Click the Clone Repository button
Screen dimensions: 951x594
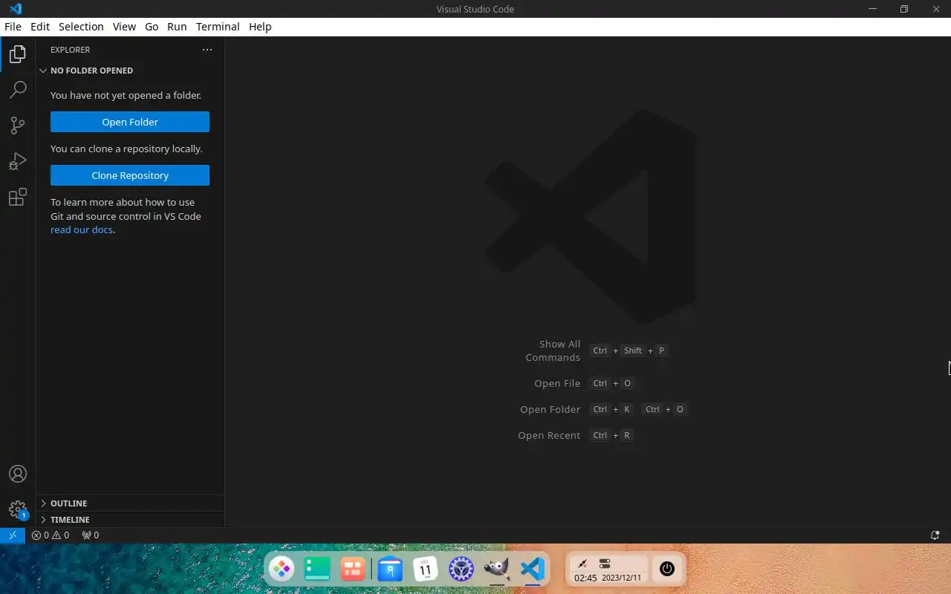pos(130,175)
